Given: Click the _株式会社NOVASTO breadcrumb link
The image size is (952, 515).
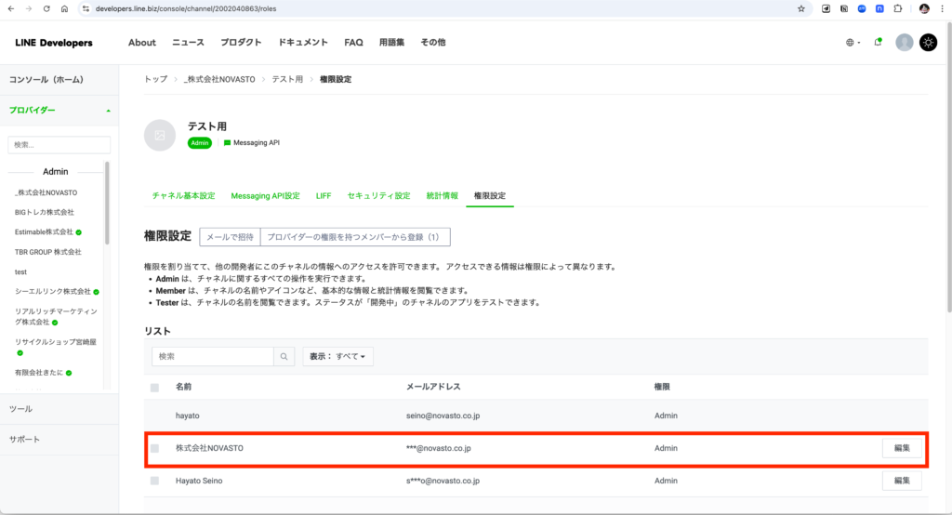Looking at the screenshot, I should click(219, 80).
